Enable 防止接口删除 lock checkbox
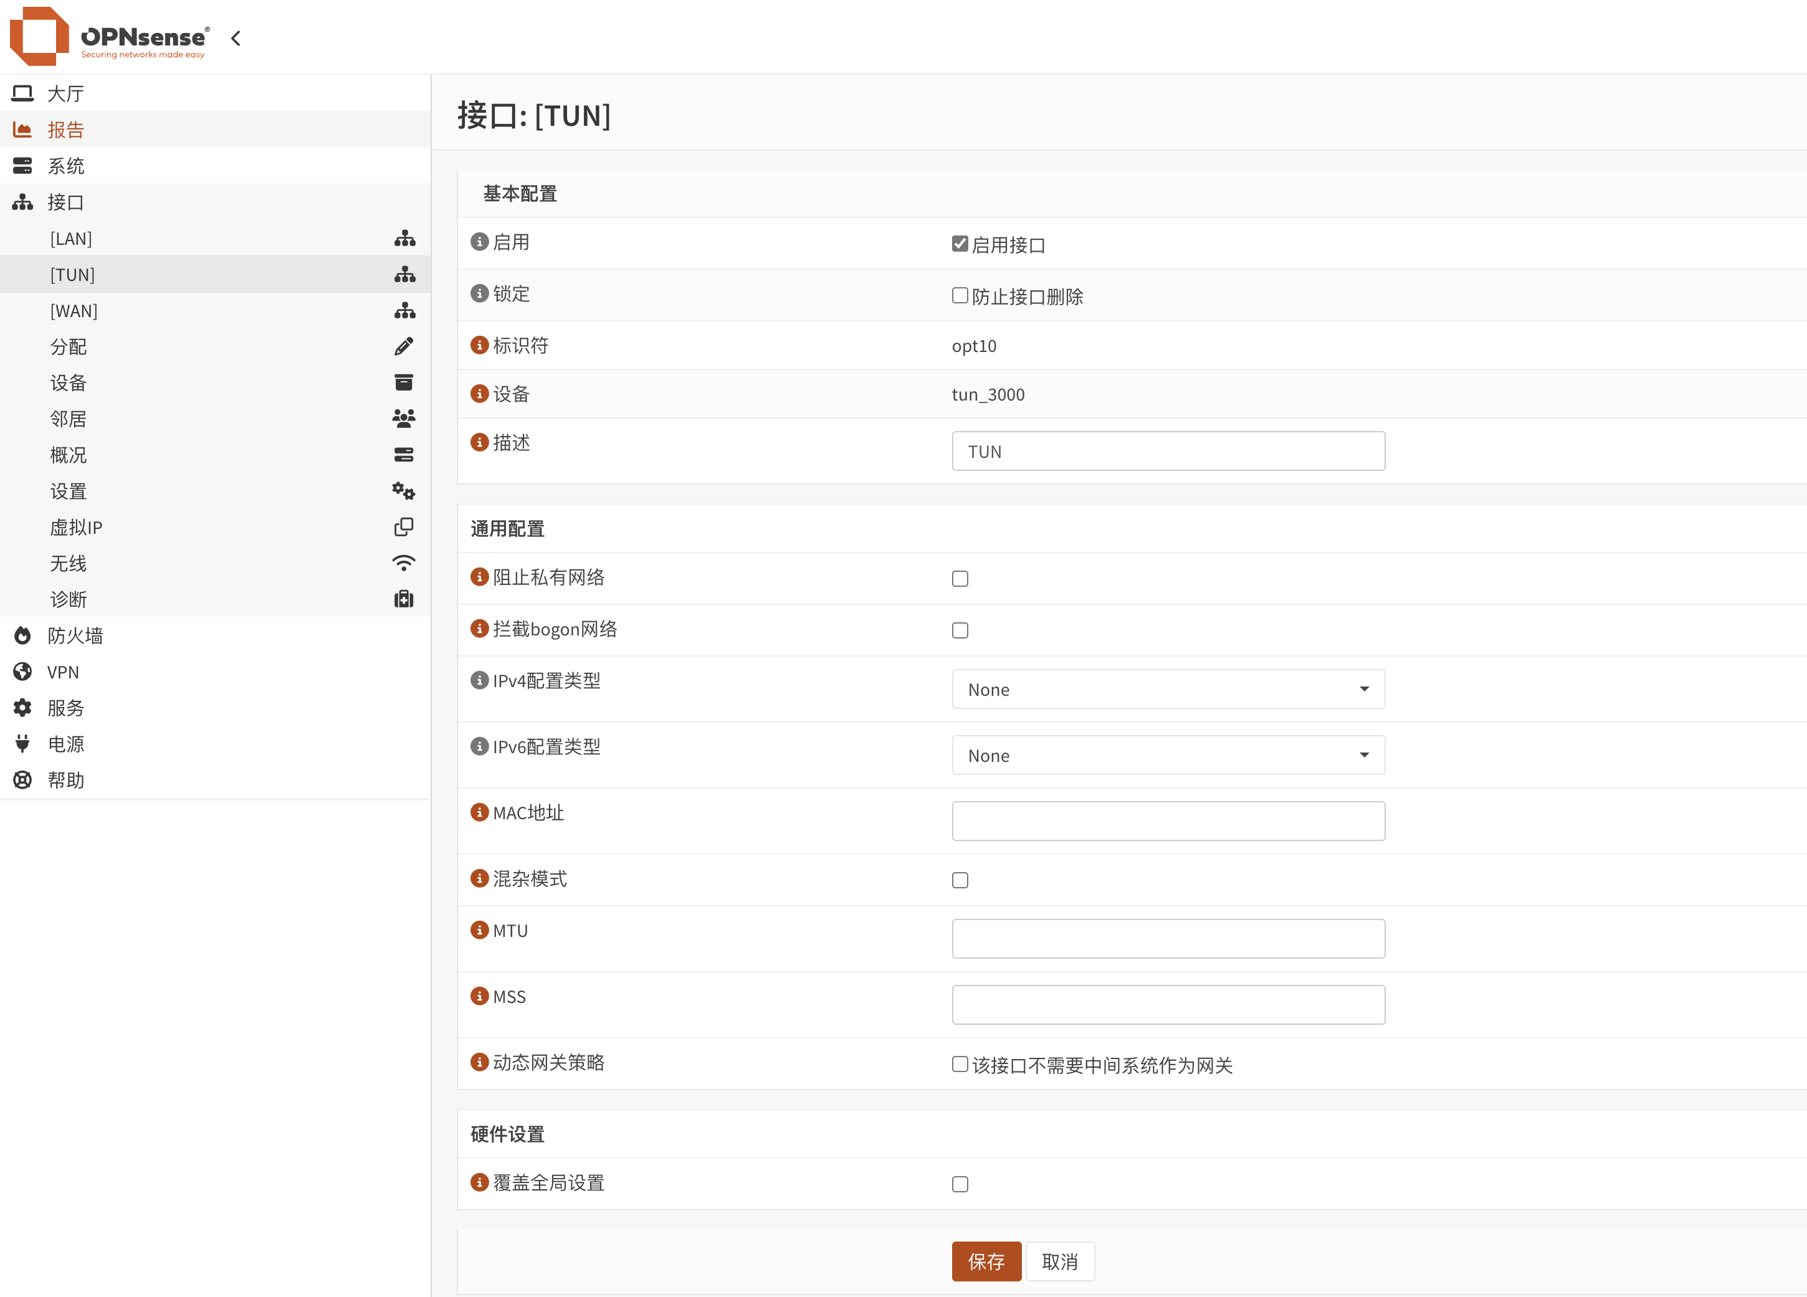This screenshot has height=1297, width=1807. click(960, 295)
